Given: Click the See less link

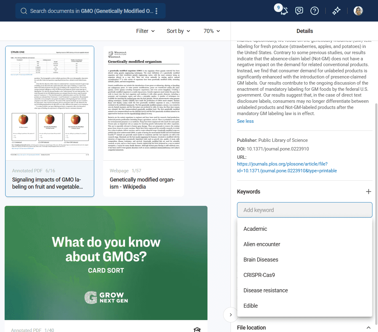Looking at the screenshot, I should 245,121.
